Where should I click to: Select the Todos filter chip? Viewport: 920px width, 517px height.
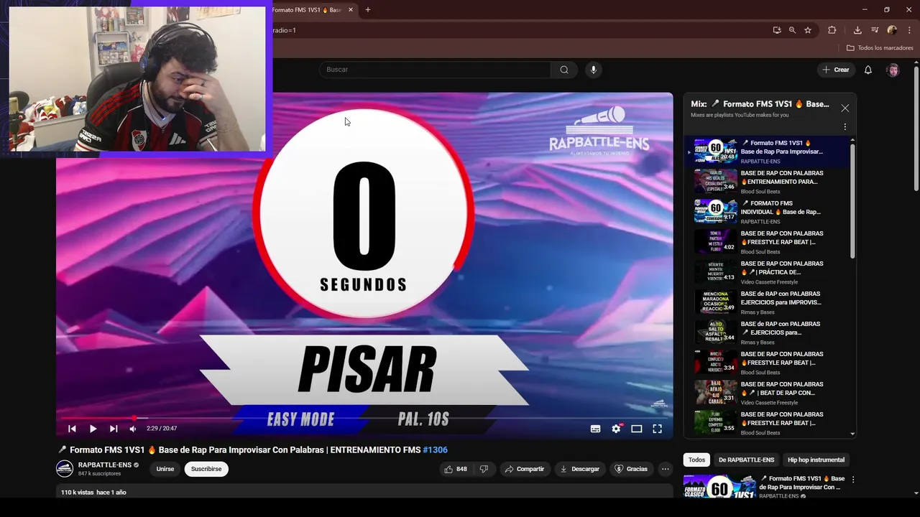pyautogui.click(x=696, y=460)
